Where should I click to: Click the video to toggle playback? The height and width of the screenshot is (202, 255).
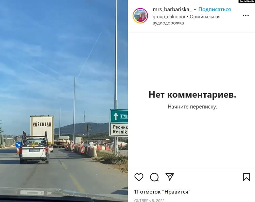(x=64, y=101)
